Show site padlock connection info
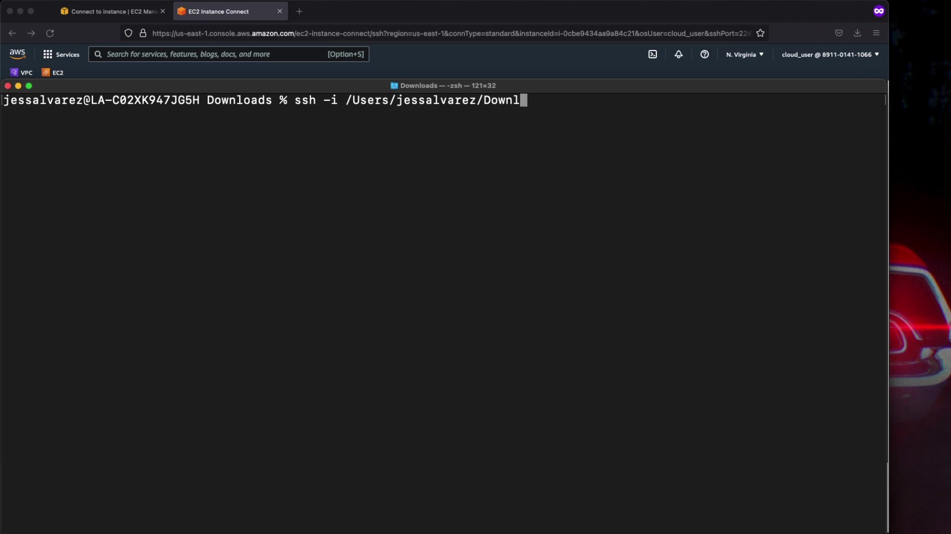The height and width of the screenshot is (534, 951). 143,33
